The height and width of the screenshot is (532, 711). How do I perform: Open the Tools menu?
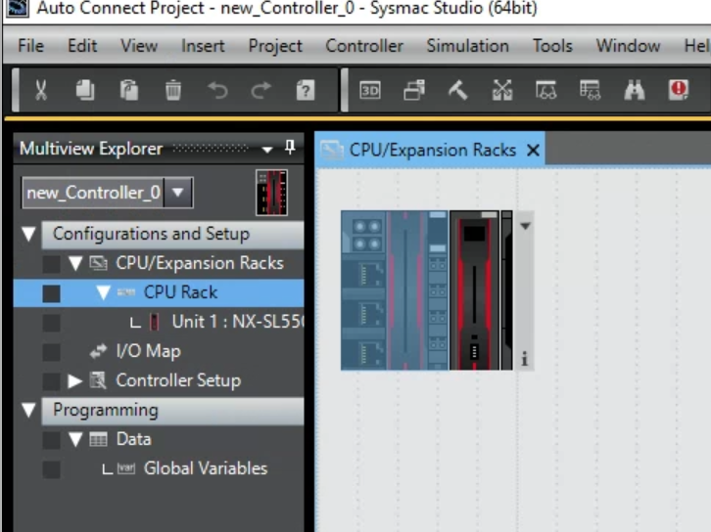[x=552, y=46]
